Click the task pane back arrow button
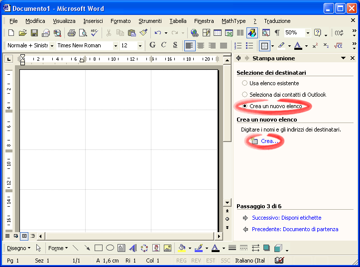Image resolution: width=360 pixels, height=267 pixels. click(x=239, y=58)
